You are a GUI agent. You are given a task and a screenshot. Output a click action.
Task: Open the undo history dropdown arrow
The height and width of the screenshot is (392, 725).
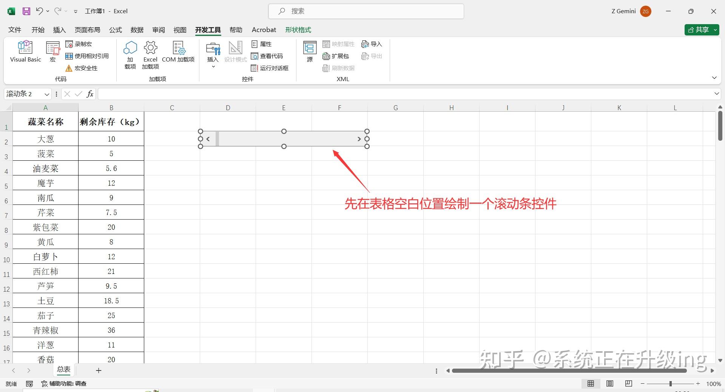[48, 11]
